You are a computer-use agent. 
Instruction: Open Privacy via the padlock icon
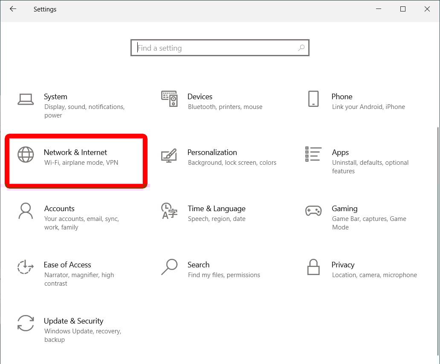[313, 267]
